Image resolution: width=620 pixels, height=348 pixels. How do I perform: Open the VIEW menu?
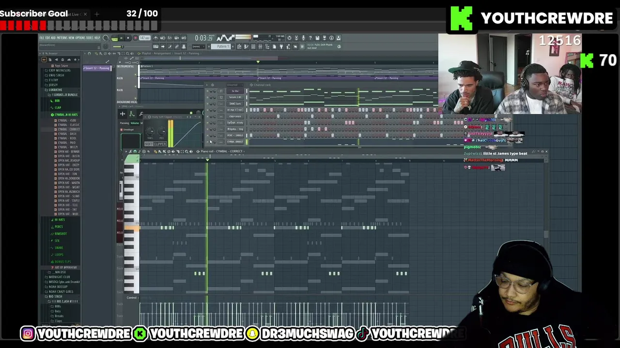point(71,38)
